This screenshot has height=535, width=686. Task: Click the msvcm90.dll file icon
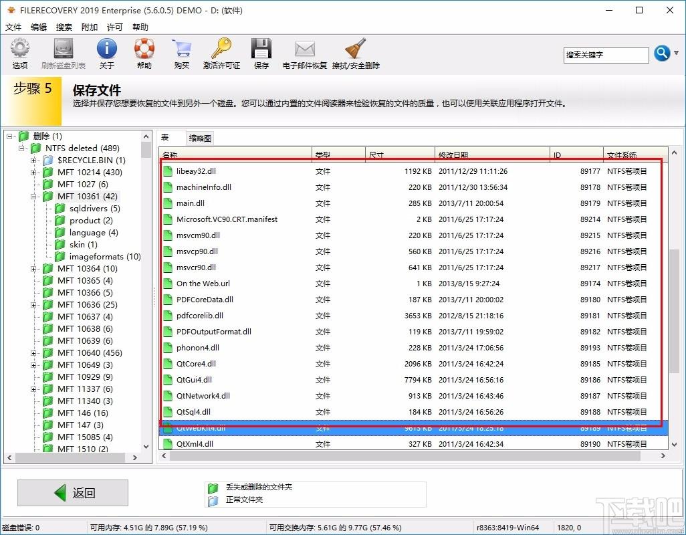tap(168, 235)
